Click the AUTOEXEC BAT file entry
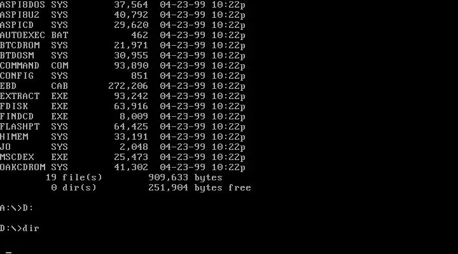The image size is (458, 254). (x=123, y=36)
